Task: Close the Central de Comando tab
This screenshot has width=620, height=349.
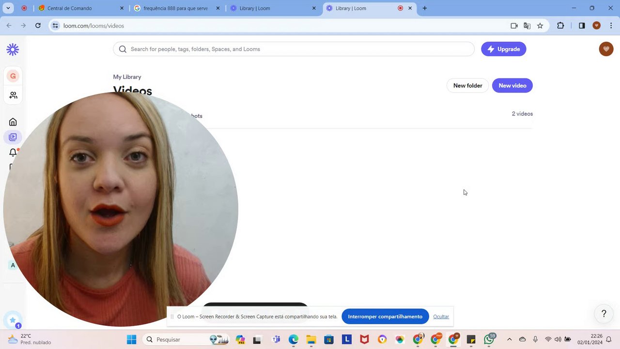Action: tap(122, 8)
